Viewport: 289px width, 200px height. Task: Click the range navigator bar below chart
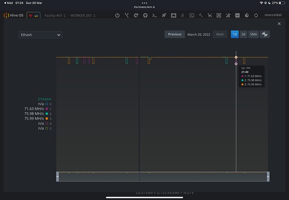coord(163,177)
